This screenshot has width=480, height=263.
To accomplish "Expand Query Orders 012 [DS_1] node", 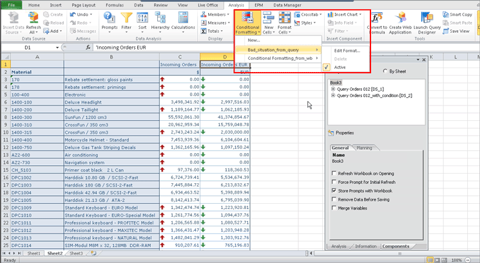I will point(332,89).
